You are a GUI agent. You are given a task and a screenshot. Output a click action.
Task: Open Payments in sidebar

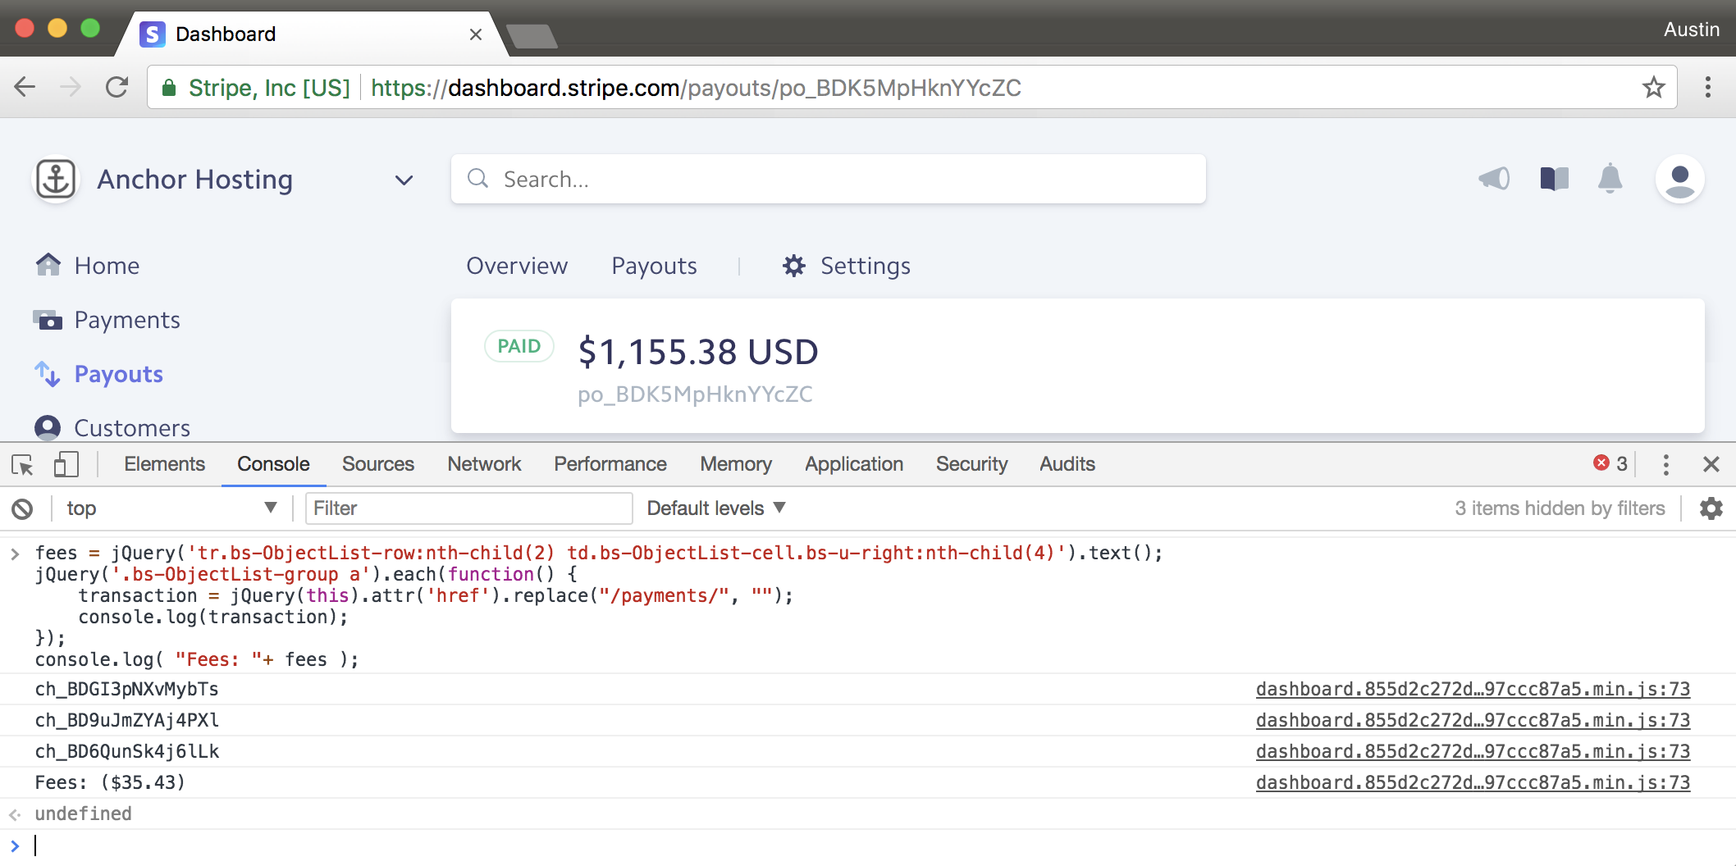pyautogui.click(x=127, y=320)
